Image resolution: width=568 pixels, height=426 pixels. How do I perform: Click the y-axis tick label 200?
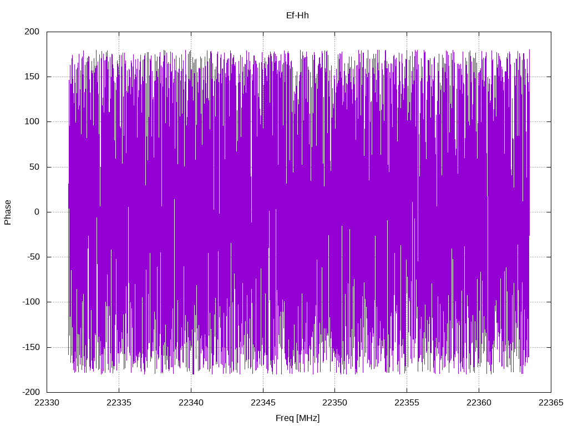tap(32, 32)
